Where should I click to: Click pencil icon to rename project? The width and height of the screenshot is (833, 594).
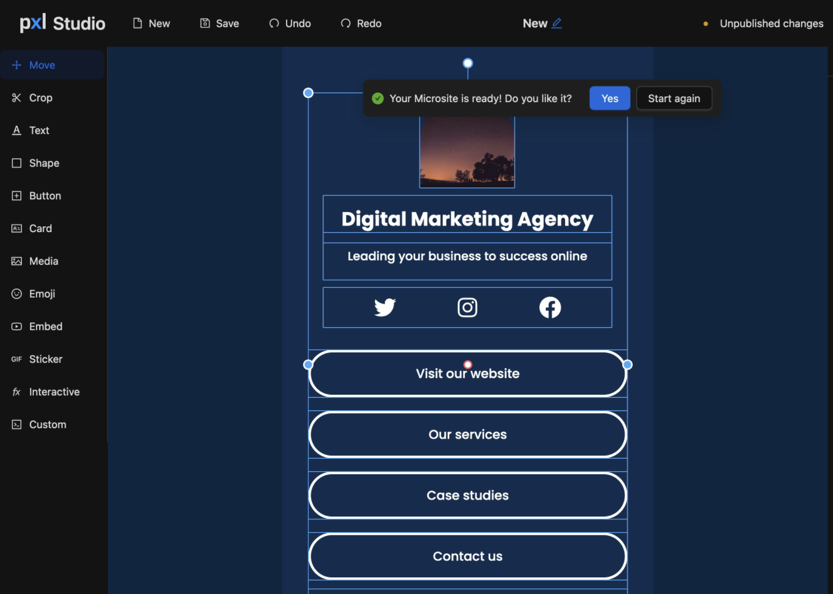pyautogui.click(x=557, y=23)
